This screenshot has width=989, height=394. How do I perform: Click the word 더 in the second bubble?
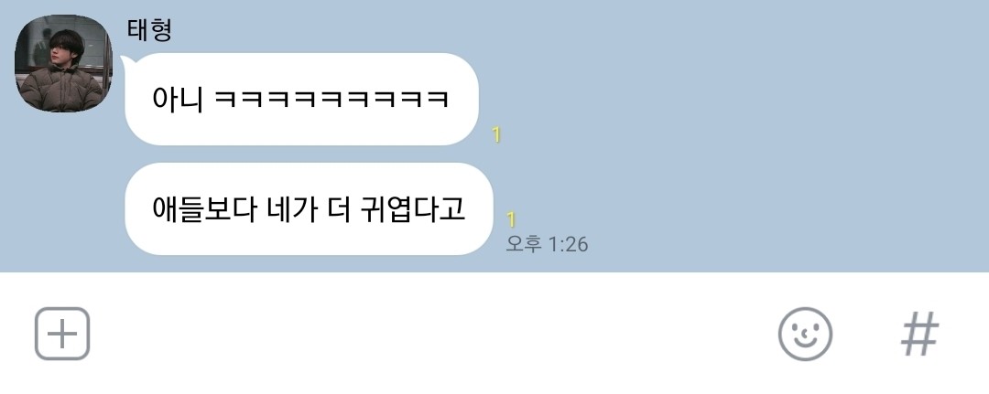coord(339,209)
